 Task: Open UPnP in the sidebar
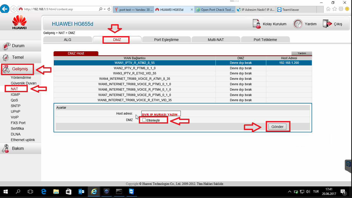(x=15, y=111)
